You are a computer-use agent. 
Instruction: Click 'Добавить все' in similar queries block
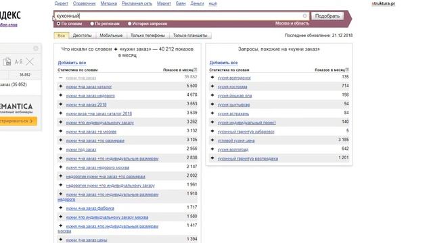[x=223, y=63]
